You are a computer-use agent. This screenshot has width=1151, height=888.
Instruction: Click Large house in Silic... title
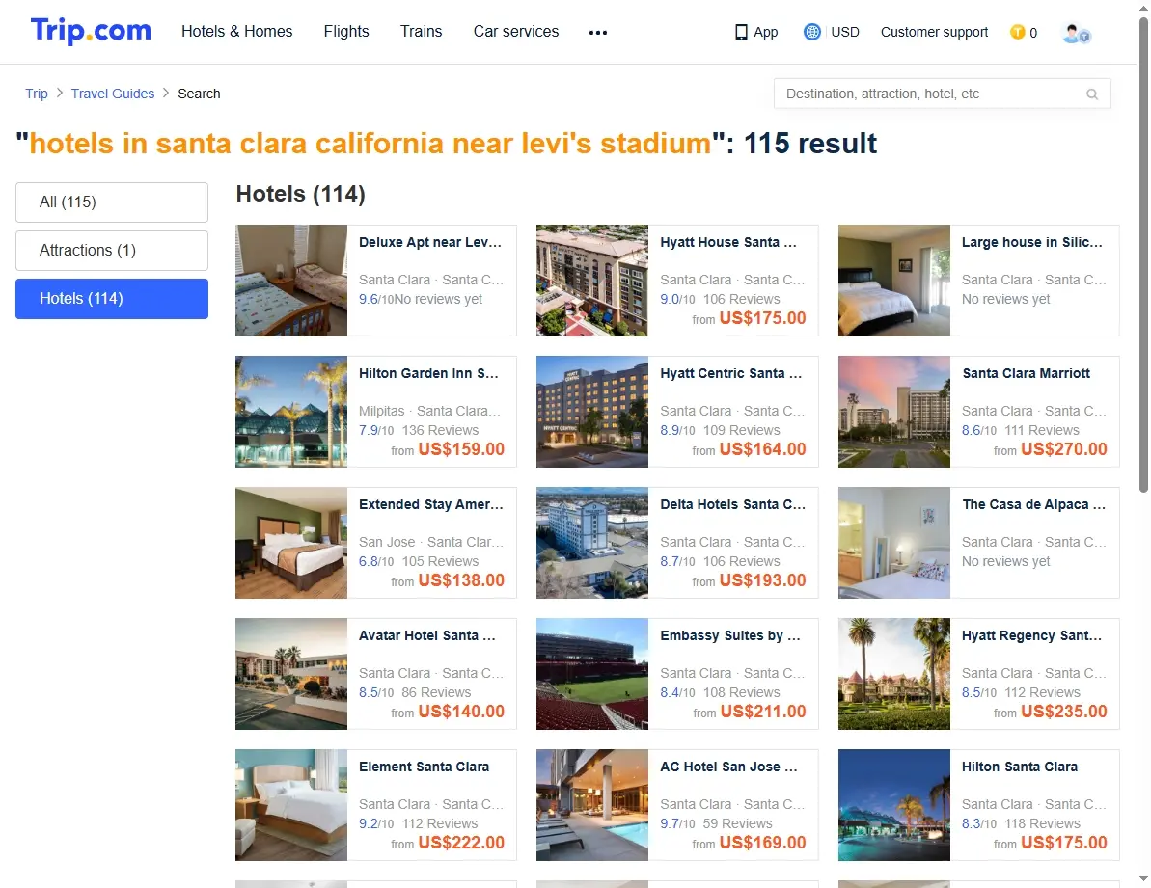coord(1032,243)
